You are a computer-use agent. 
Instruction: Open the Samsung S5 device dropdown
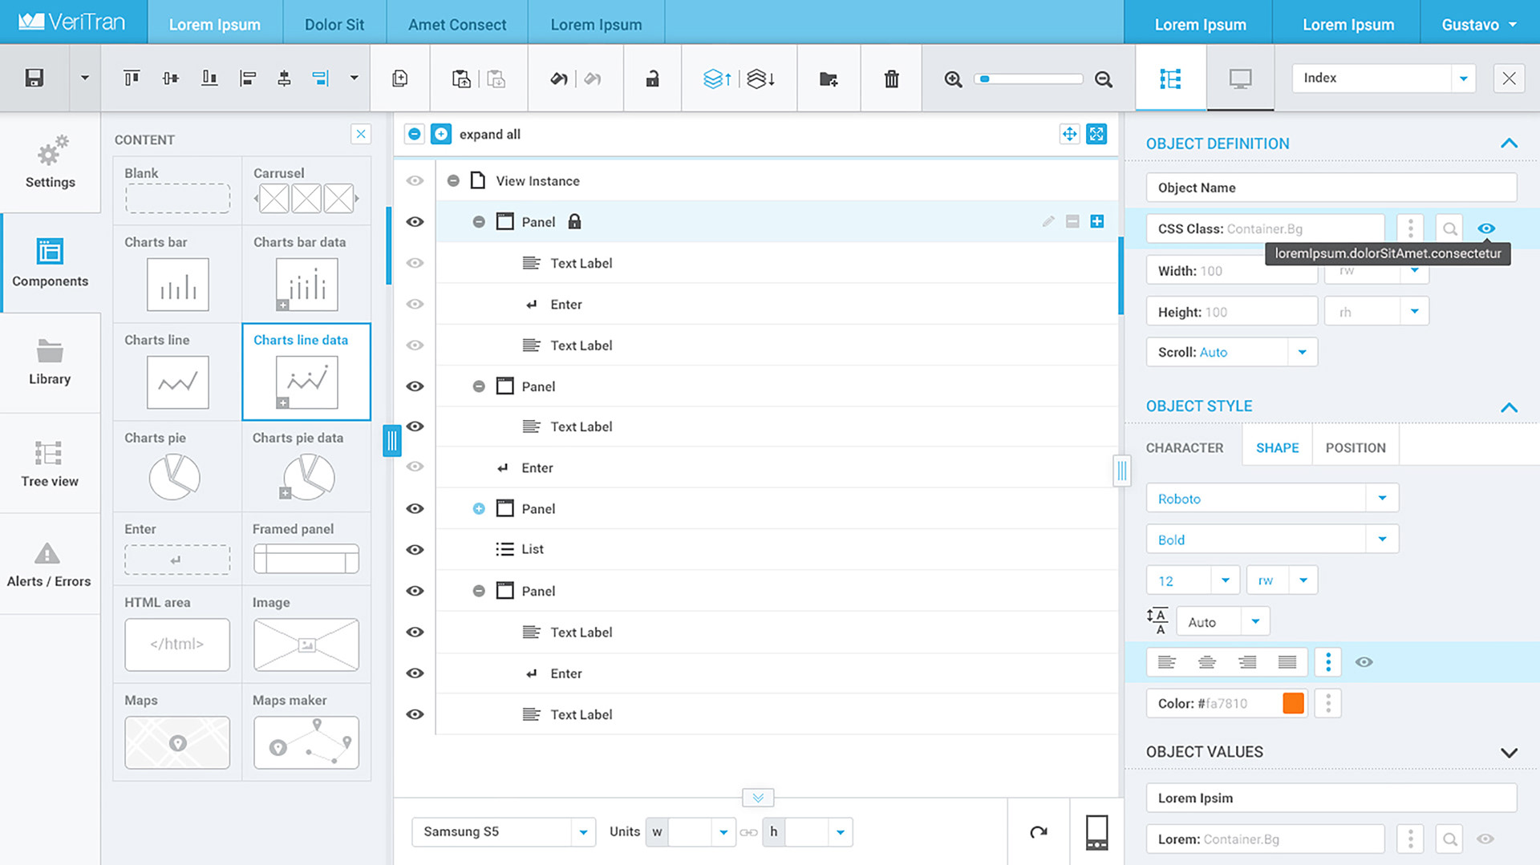[x=504, y=831]
